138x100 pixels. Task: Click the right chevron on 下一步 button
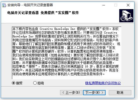(x=102, y=92)
